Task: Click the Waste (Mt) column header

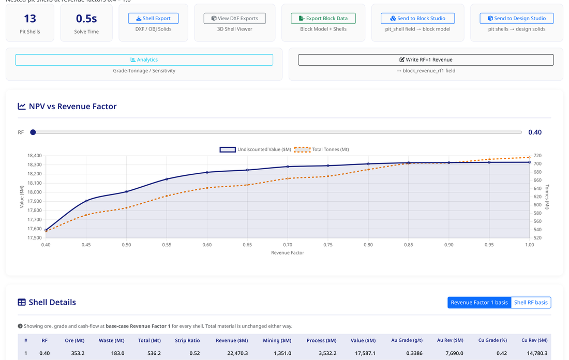Action: pos(111,340)
